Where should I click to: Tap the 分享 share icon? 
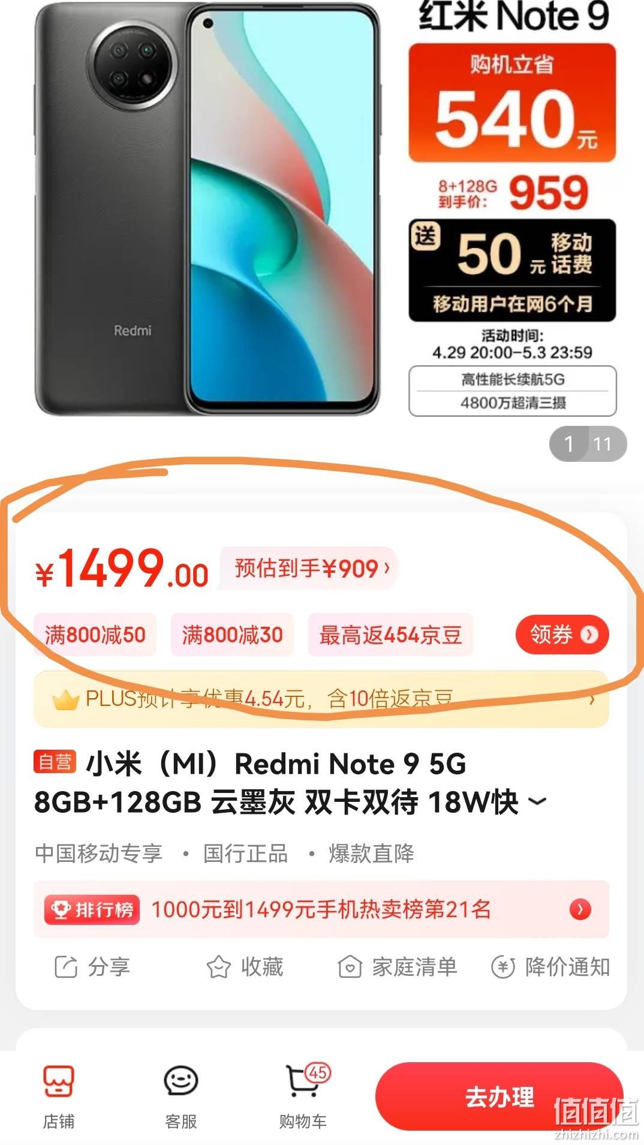(66, 967)
